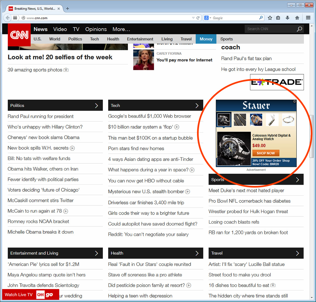This screenshot has width=316, height=302.
Task: Open Meet Duke's next most hated player
Action: (246, 191)
